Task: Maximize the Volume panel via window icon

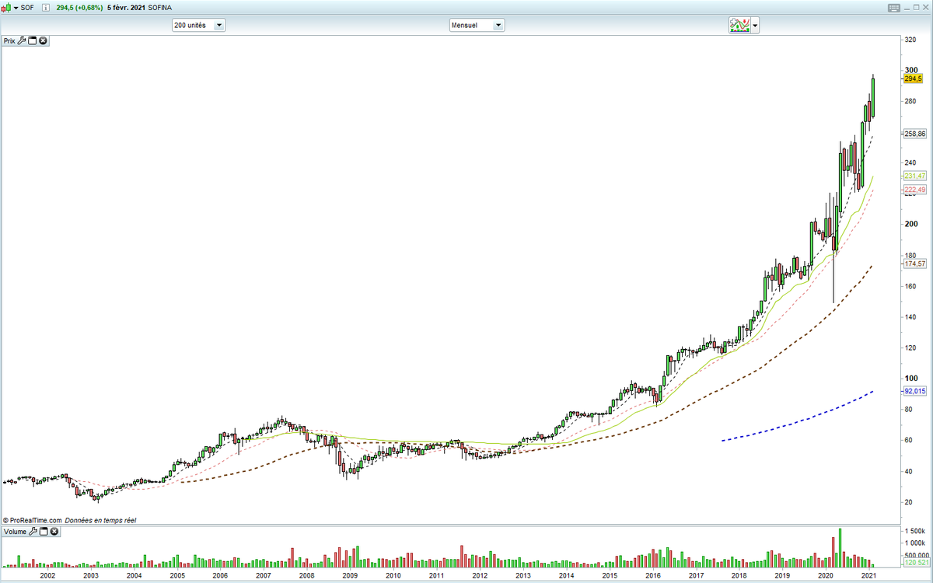Action: (x=43, y=532)
